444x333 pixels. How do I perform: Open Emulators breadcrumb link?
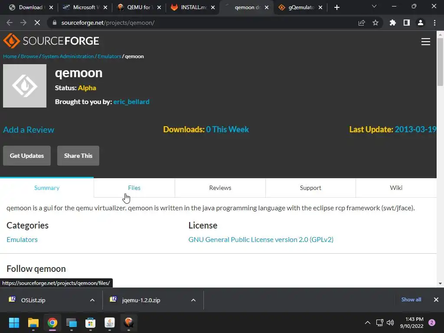(109, 56)
